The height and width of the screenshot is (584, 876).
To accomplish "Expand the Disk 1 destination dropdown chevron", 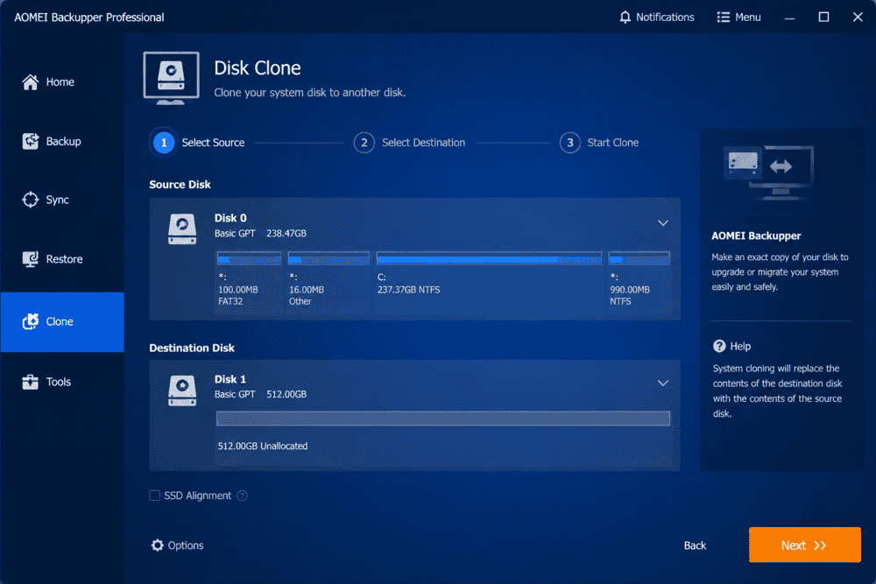I will (x=662, y=383).
